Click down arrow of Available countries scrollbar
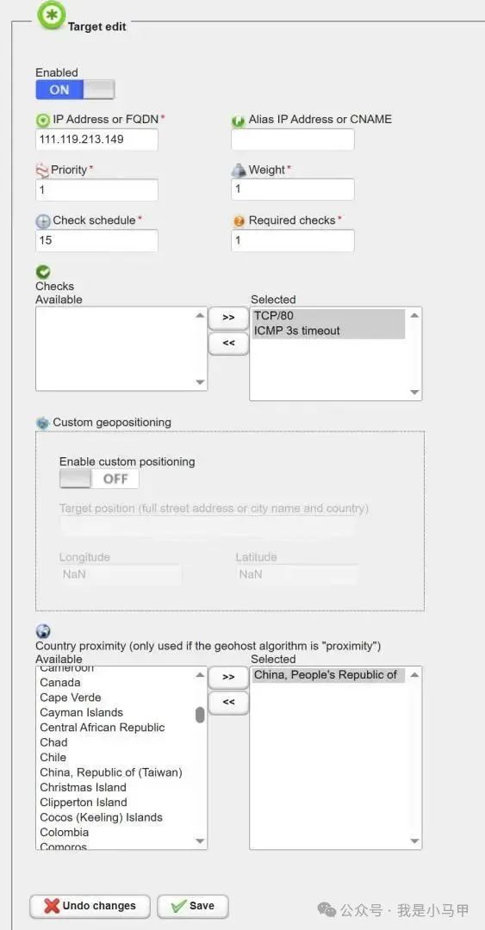This screenshot has width=485, height=930. 200,841
